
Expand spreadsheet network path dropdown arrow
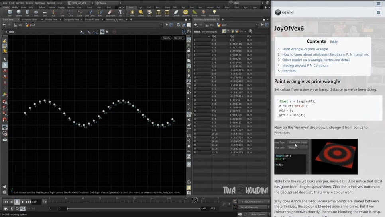[257, 25]
